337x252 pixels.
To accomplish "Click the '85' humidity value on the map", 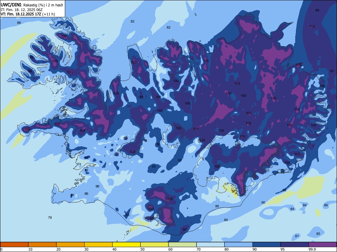I will pyautogui.click(x=318, y=234).
